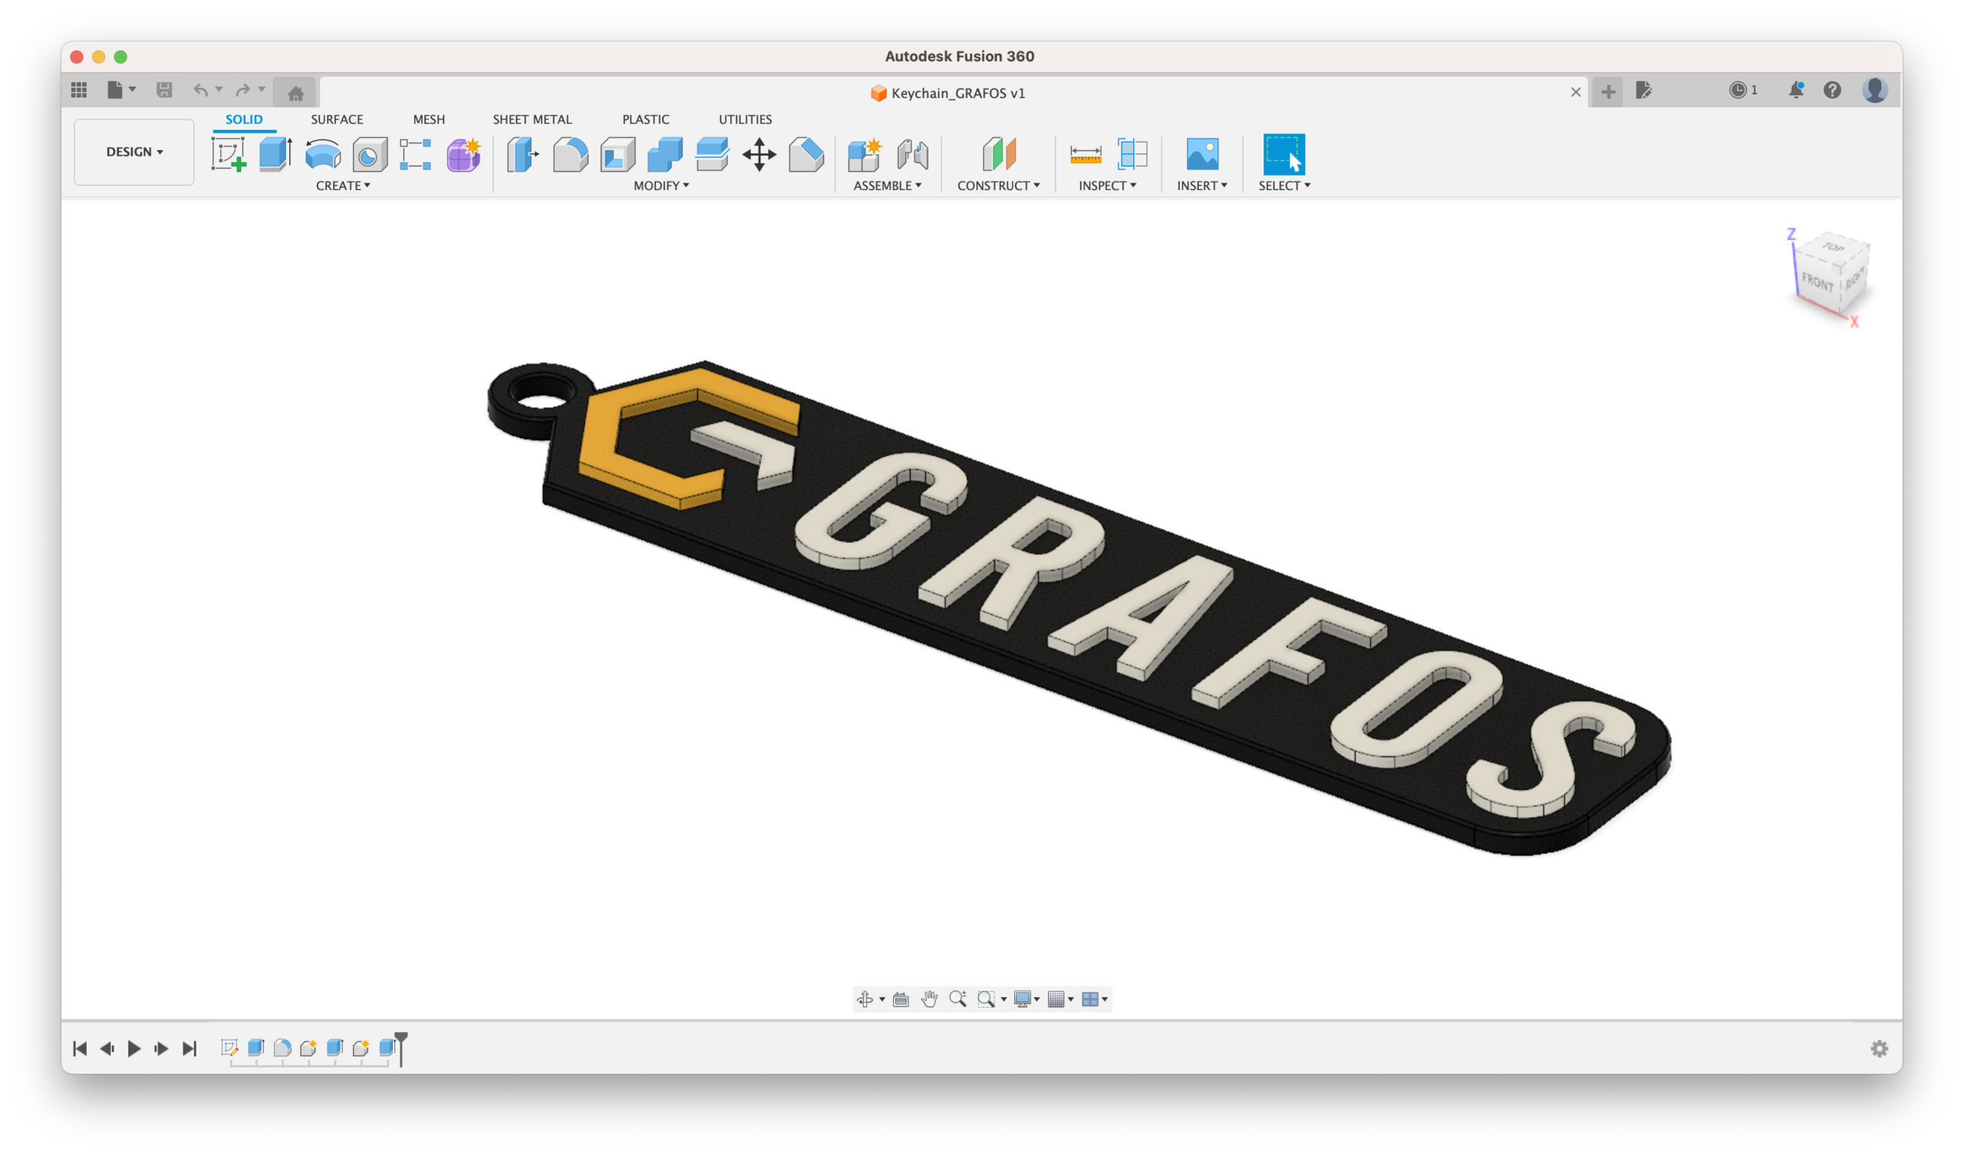
Task: Open the Viewports layout dropdown
Action: coord(1095,999)
